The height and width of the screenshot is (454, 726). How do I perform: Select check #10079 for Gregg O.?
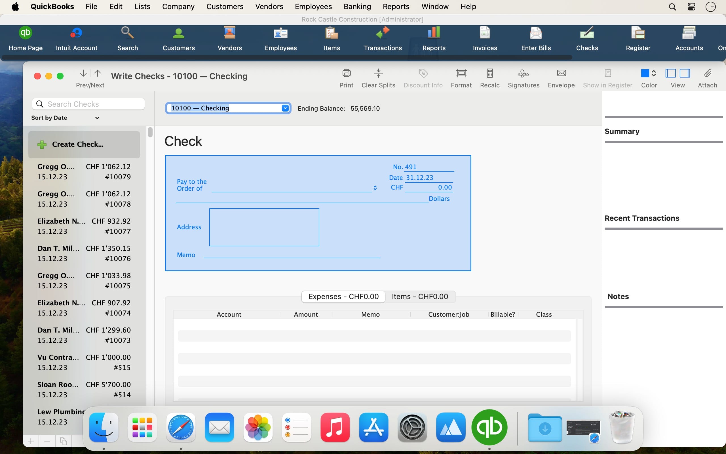[x=84, y=172]
